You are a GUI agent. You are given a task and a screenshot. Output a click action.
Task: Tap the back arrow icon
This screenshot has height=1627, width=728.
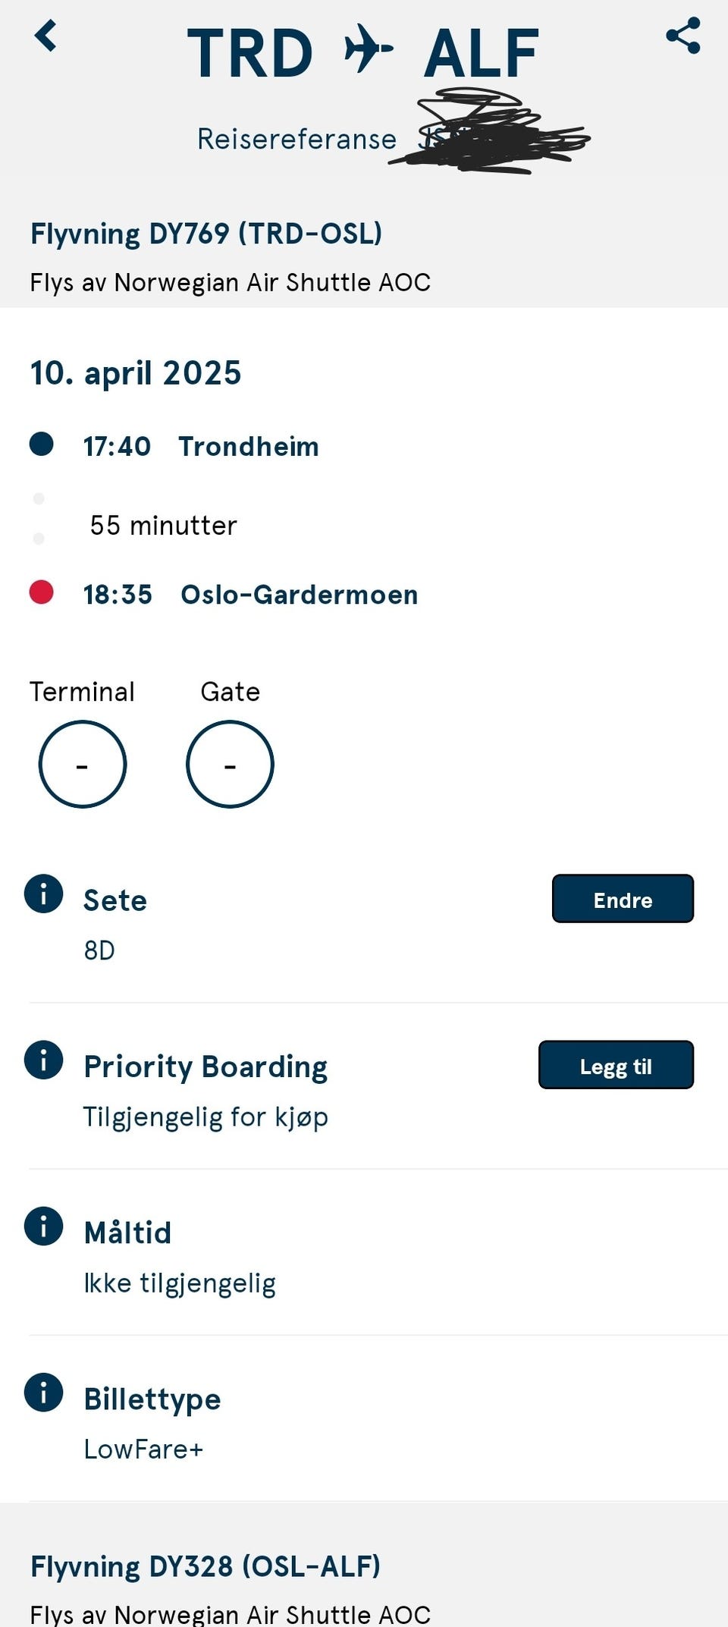[45, 36]
